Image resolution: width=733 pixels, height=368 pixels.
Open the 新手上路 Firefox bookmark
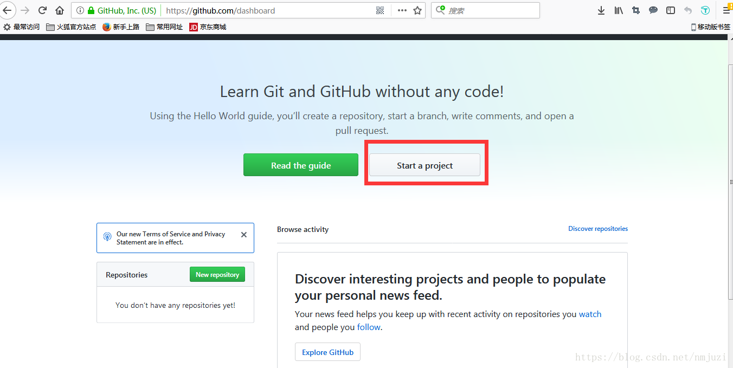click(x=121, y=27)
